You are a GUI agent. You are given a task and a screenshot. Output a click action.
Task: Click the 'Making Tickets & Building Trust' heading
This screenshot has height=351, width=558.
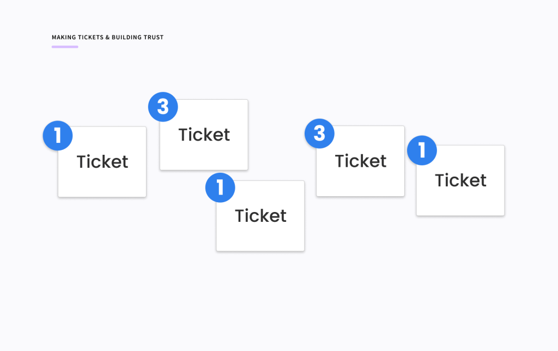pyautogui.click(x=107, y=38)
